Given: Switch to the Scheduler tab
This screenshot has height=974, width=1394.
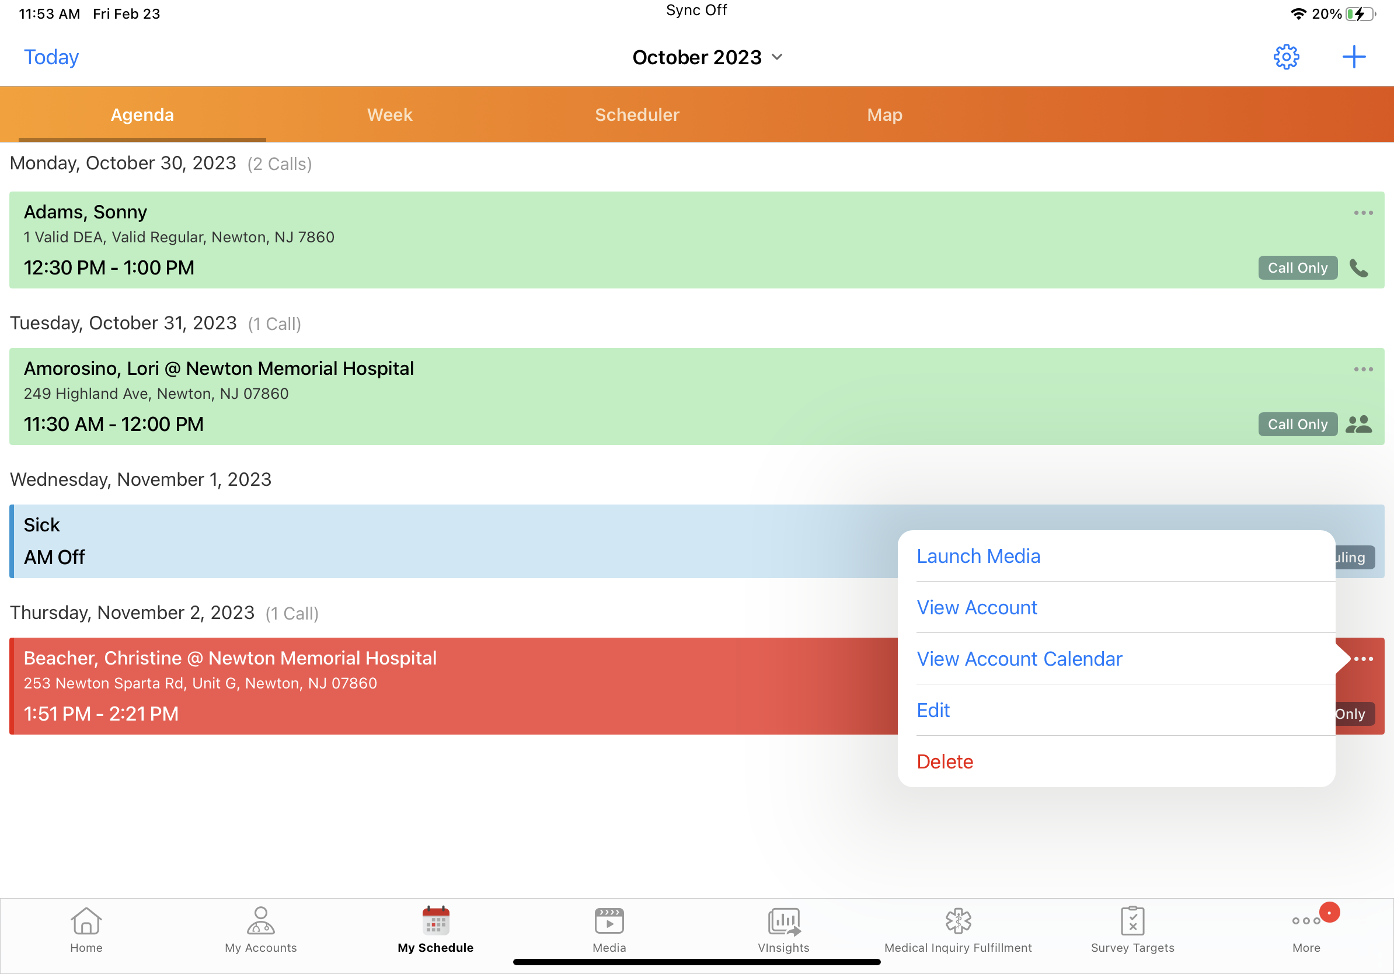Looking at the screenshot, I should coord(637,115).
